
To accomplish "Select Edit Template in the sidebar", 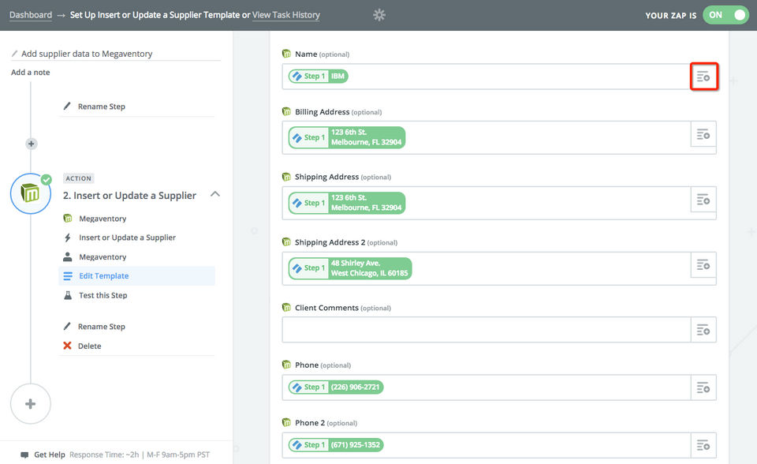I will click(x=103, y=276).
